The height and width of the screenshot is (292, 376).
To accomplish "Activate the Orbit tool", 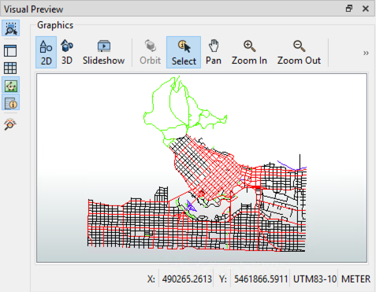I will click(x=150, y=53).
